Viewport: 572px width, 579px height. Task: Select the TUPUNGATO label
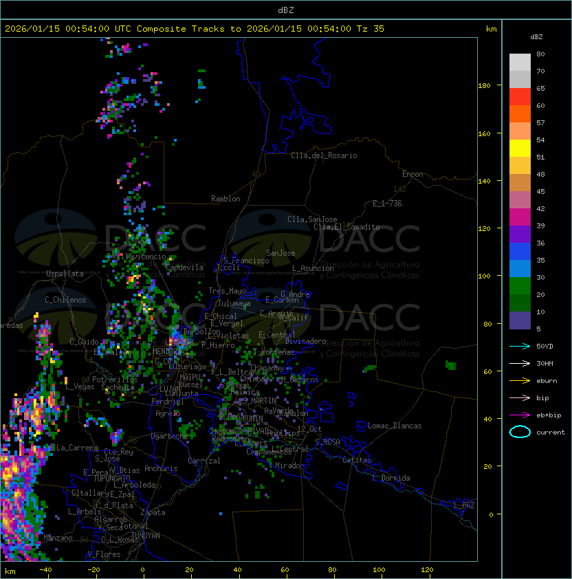[111, 478]
